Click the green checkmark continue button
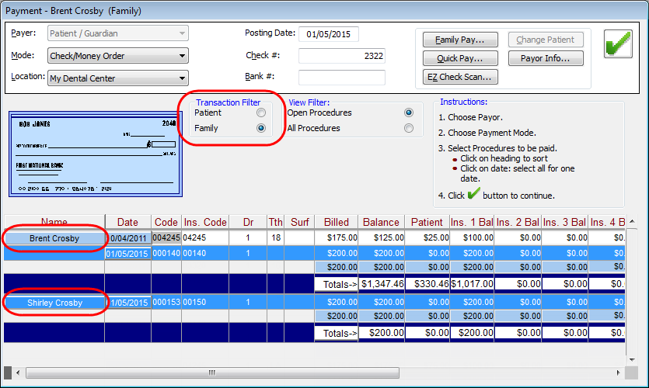The height and width of the screenshot is (388, 649). (x=619, y=44)
